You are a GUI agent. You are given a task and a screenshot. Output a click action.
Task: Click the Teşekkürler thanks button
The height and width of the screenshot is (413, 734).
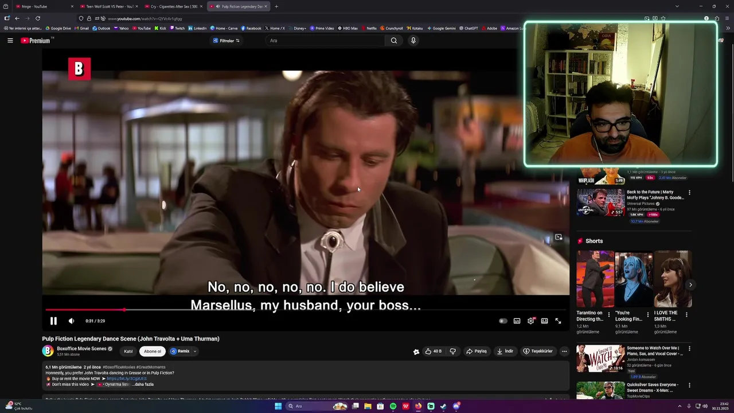tap(538, 351)
